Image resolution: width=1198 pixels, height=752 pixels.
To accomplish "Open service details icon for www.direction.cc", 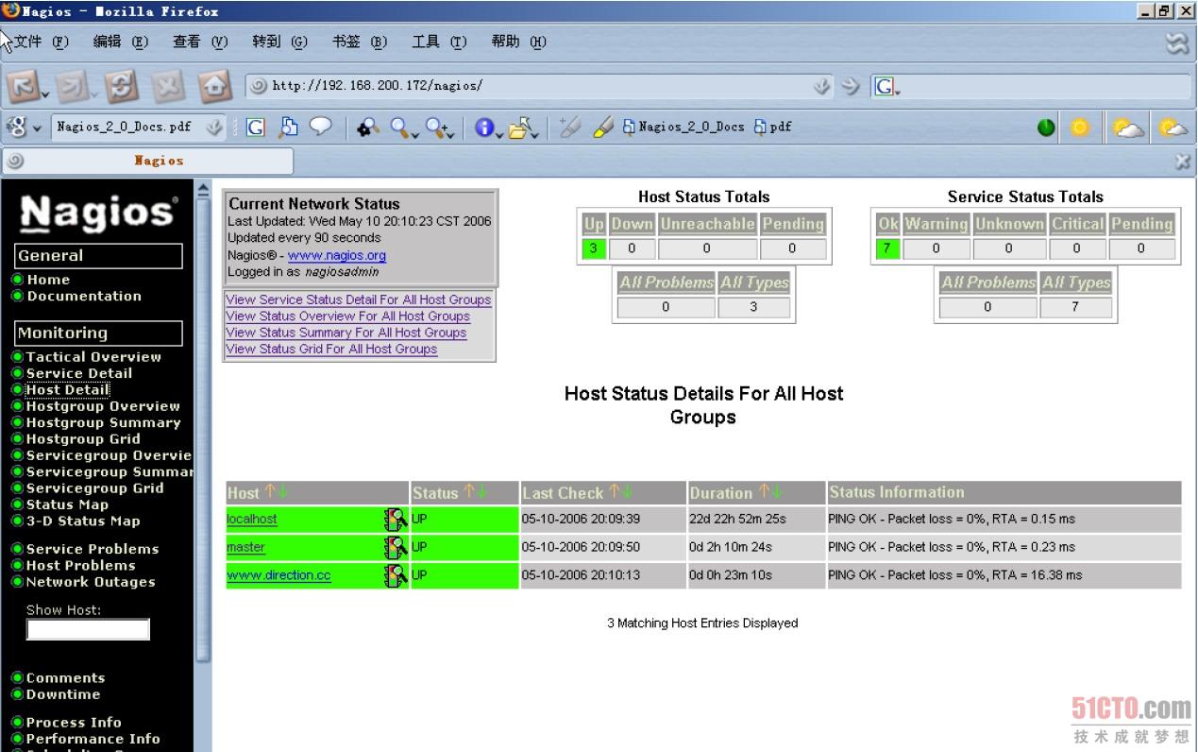I will [396, 574].
